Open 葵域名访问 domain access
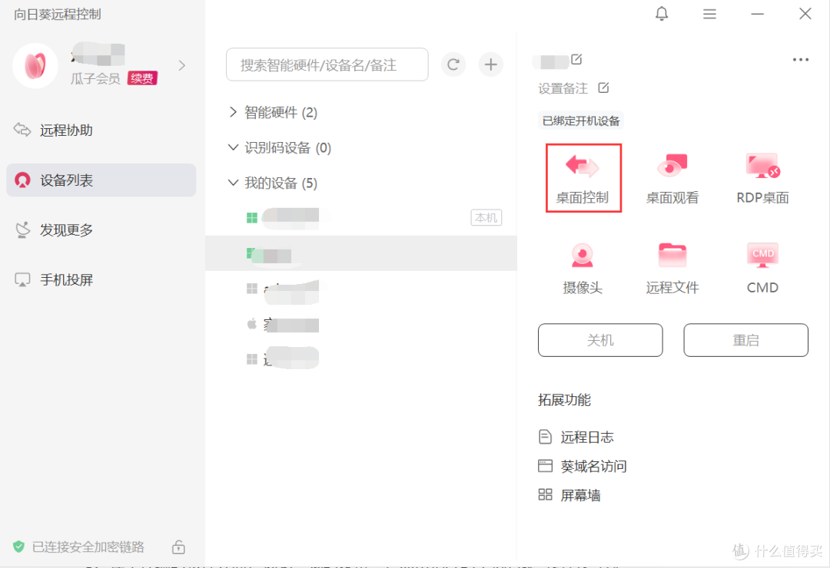 tap(583, 466)
